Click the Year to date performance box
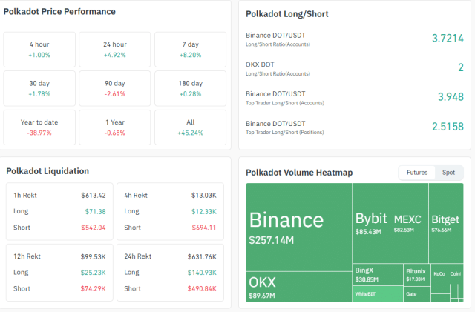Viewport: 475px width, 312px height. [40, 127]
